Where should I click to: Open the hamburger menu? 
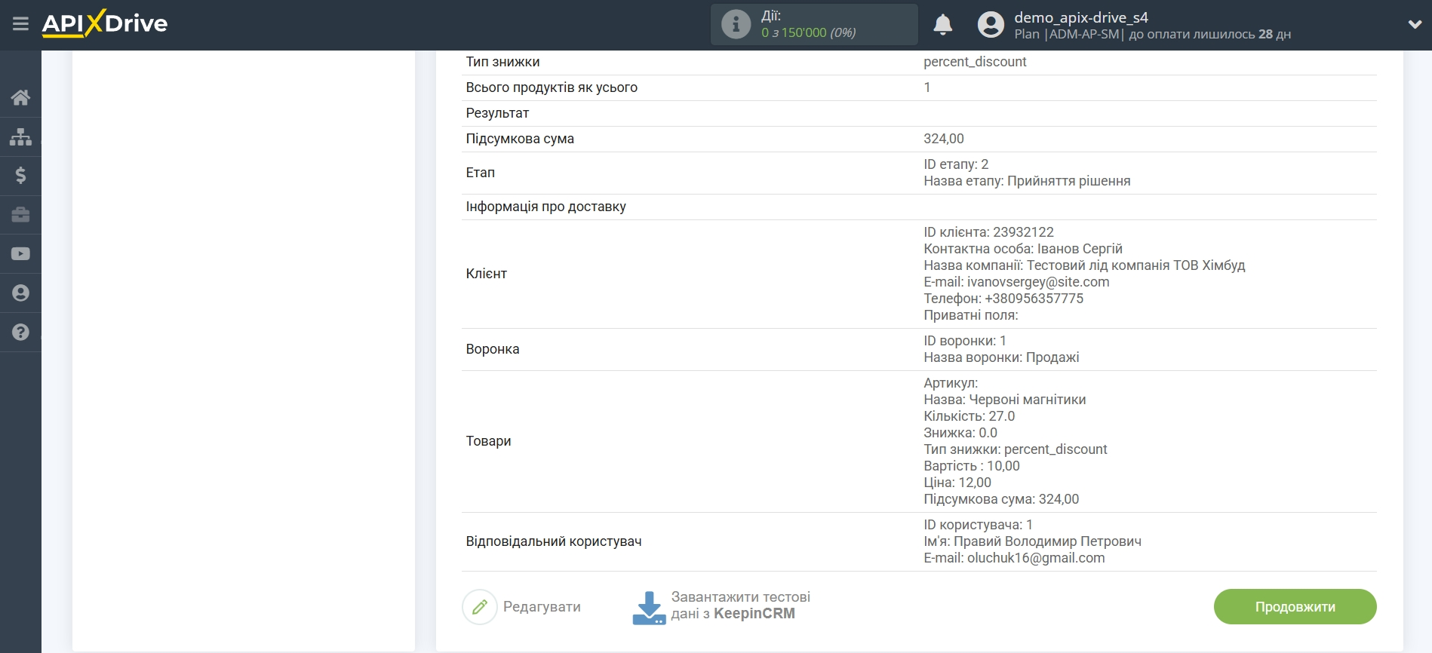coord(20,24)
